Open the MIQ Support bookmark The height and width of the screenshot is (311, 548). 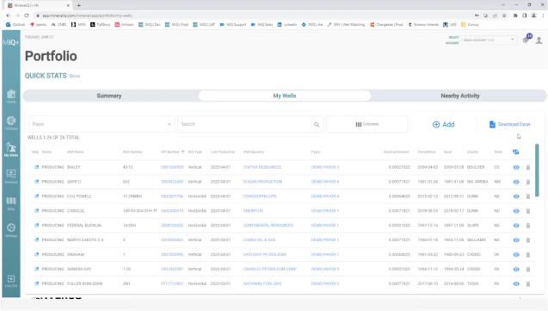click(x=233, y=24)
